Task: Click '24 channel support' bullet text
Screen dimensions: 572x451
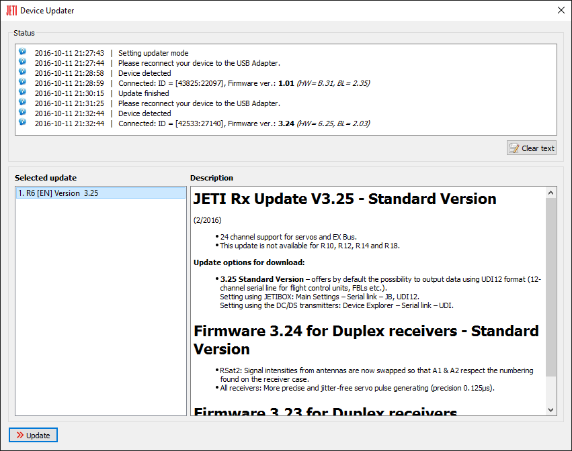Action: [288, 237]
